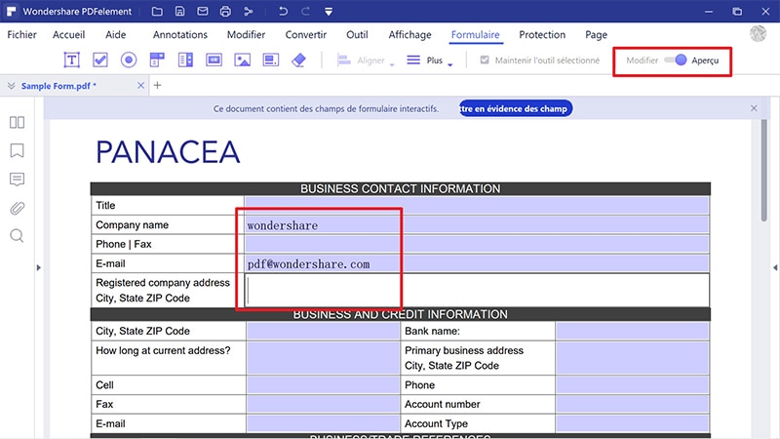Image resolution: width=780 pixels, height=439 pixels.
Task: Select the eraser clear form tool
Action: [298, 60]
